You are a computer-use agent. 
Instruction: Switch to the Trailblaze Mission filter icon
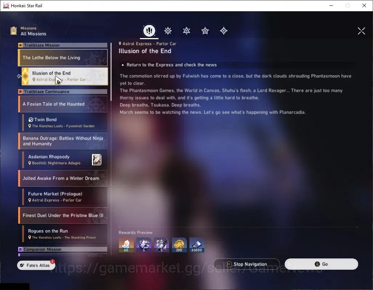[168, 30]
